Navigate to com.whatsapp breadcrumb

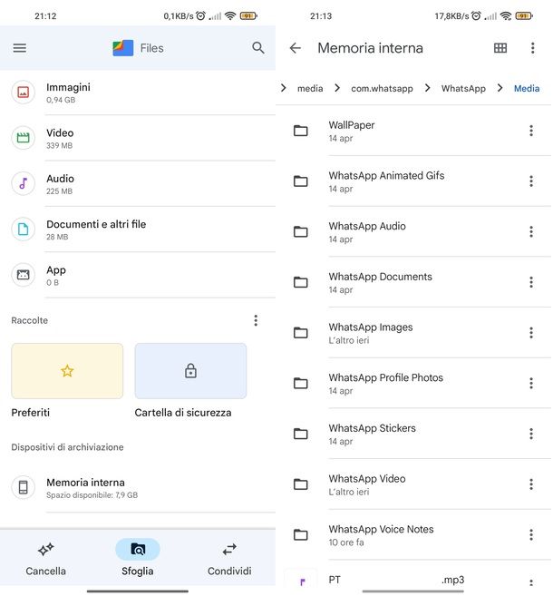click(x=382, y=89)
